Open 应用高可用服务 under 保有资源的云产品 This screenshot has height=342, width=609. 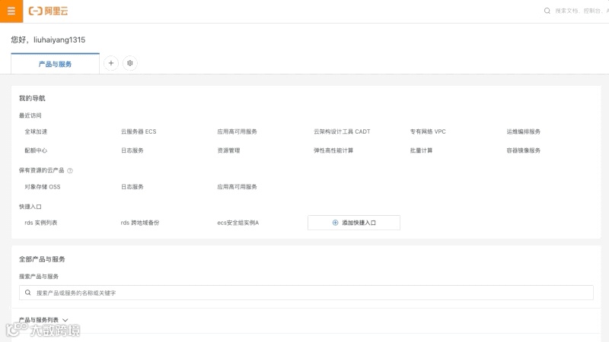238,187
